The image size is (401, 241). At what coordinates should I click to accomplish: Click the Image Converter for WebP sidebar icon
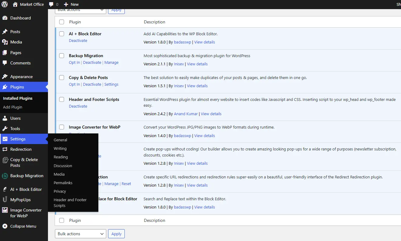tap(5, 210)
